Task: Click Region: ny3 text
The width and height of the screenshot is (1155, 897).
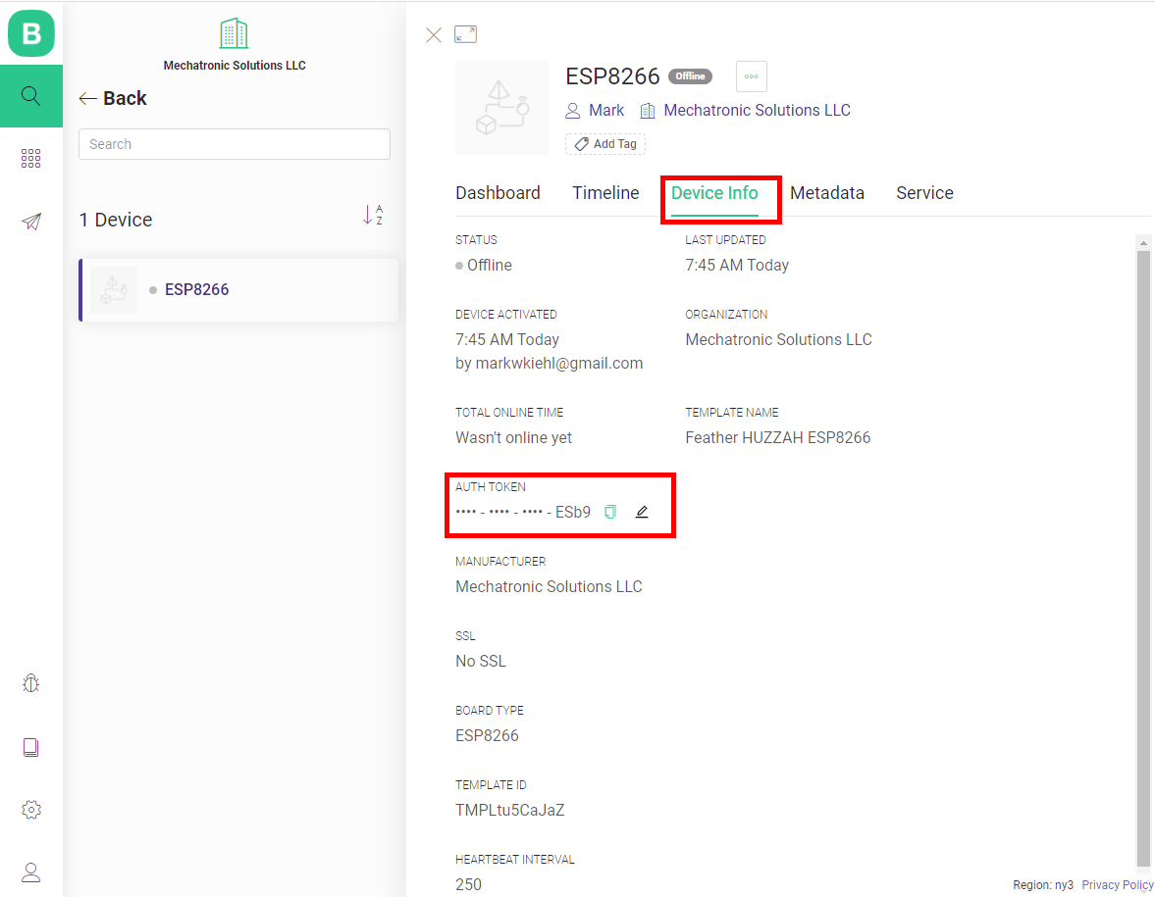Action: pos(1042,884)
